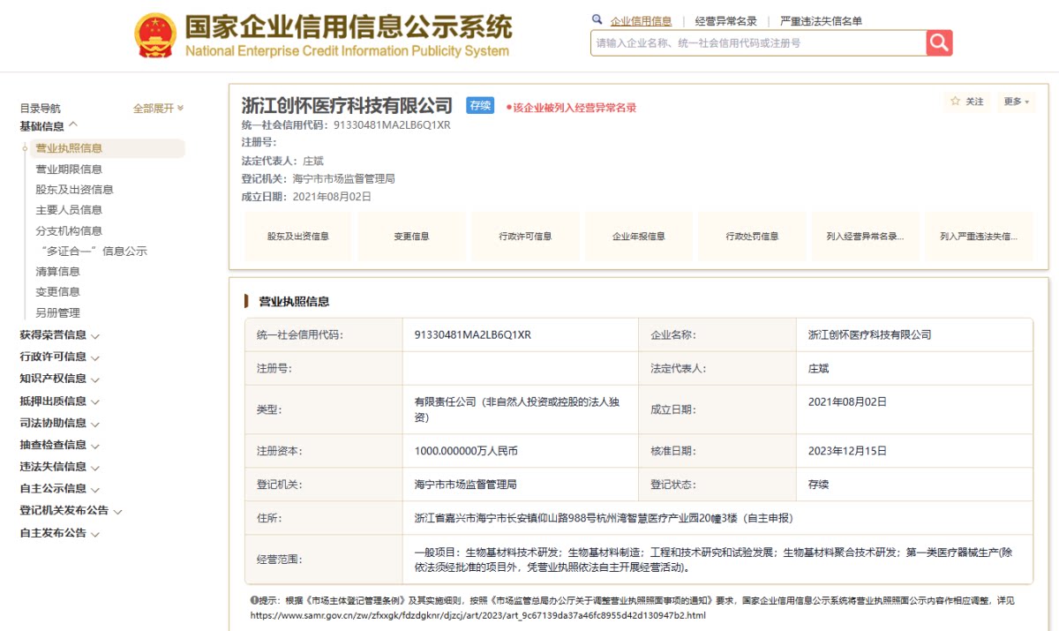Click 全部展开 to expand all navigation
The image size is (1059, 631).
point(159,109)
